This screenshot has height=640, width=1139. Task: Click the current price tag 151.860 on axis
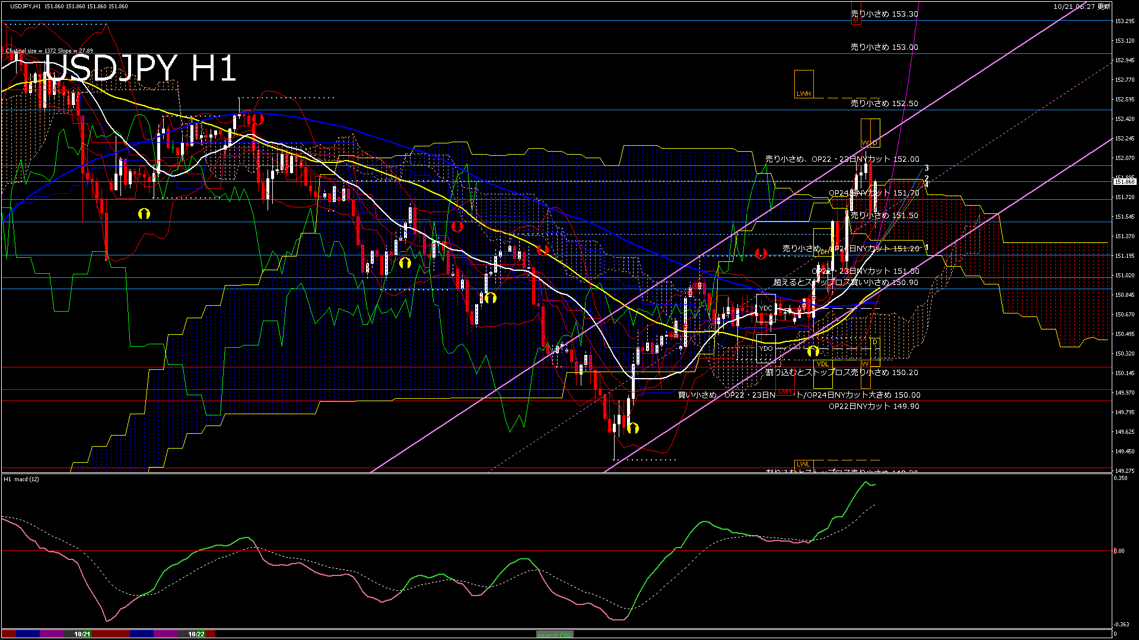(x=1124, y=182)
